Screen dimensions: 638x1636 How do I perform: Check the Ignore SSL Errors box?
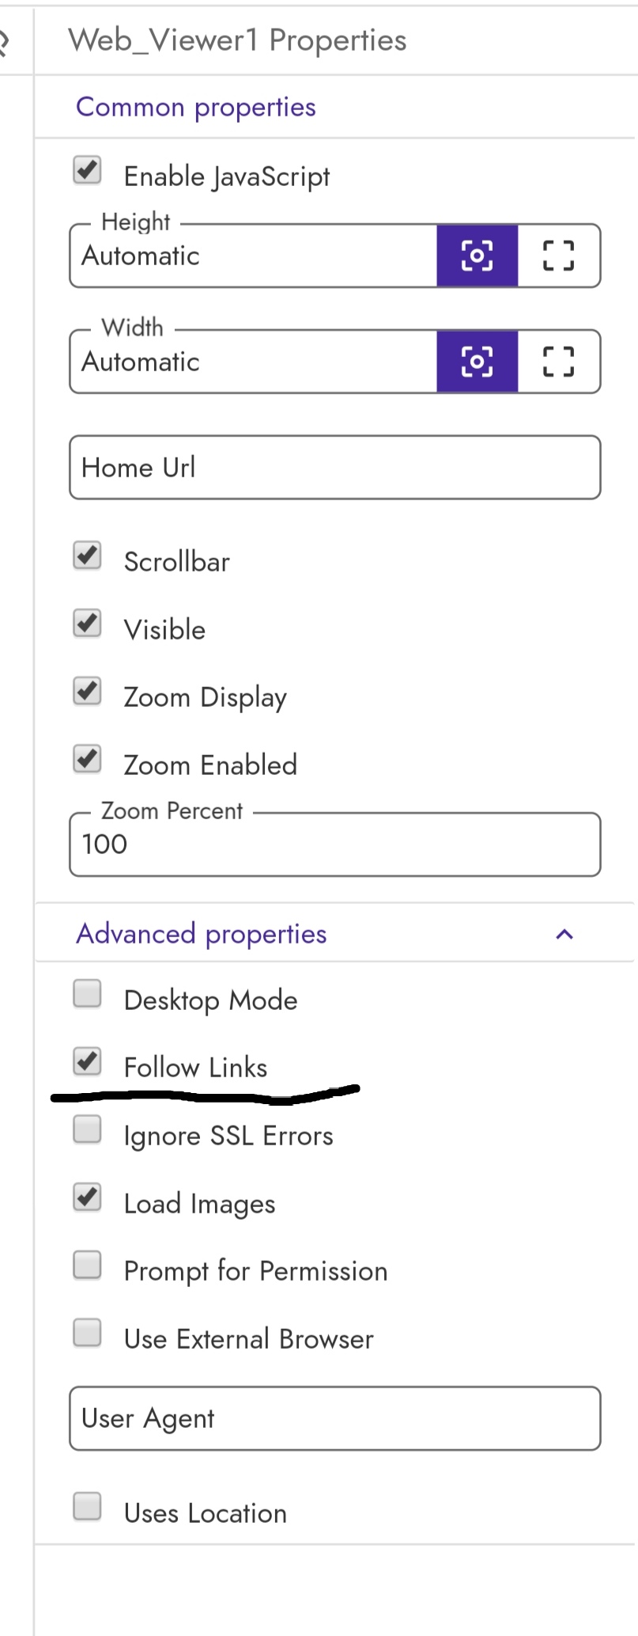[x=87, y=1129]
